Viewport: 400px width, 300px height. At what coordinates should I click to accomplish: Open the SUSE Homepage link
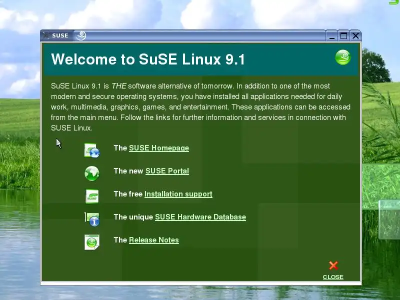pos(159,148)
